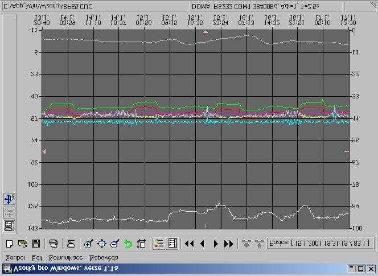This screenshot has width=378, height=276.
Task: Click the 17.1. 12:30 time label
Action: coord(348,20)
